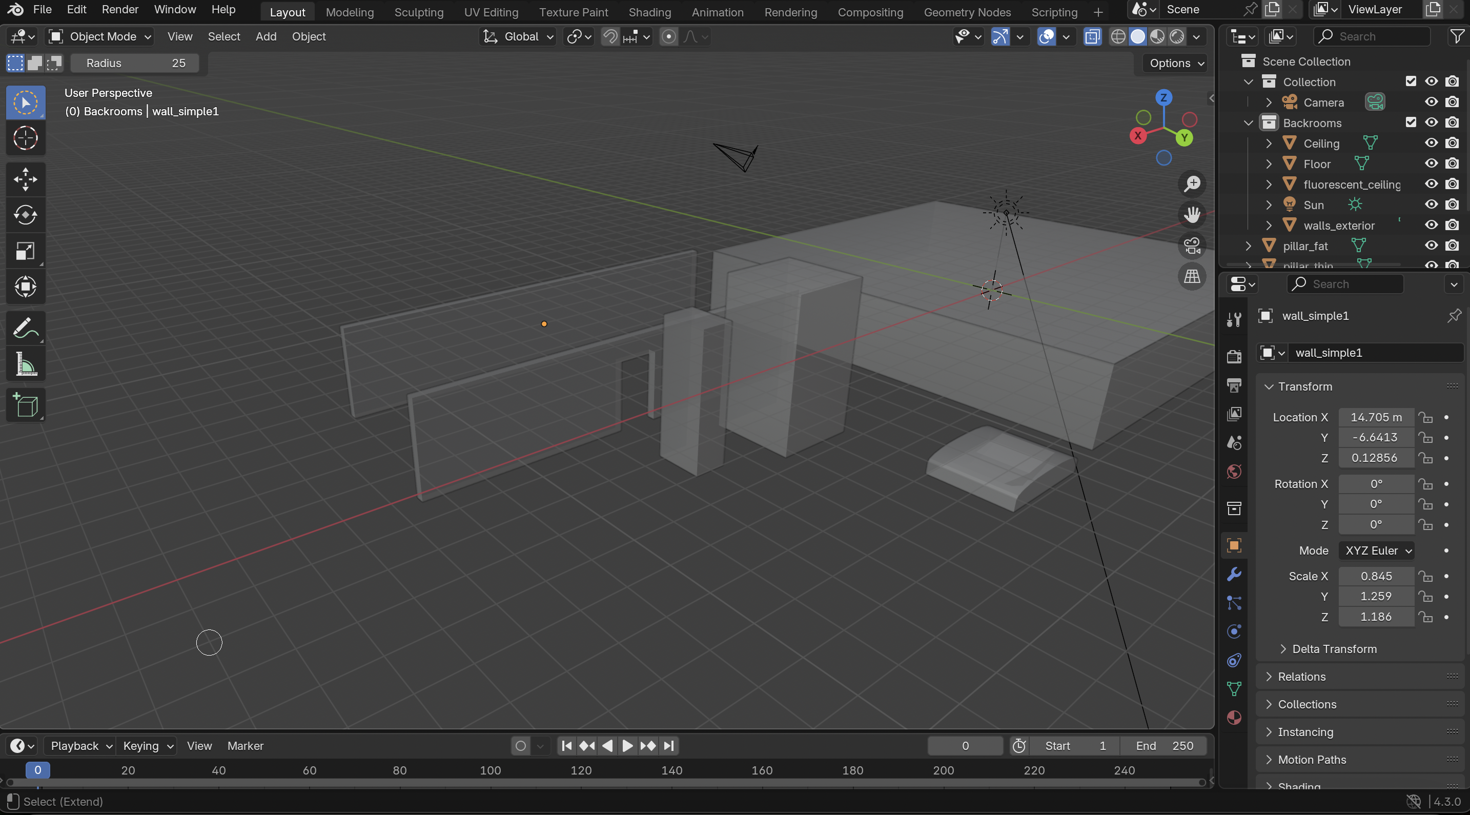Select the Measure tool
This screenshot has height=815, width=1470.
pos(25,364)
